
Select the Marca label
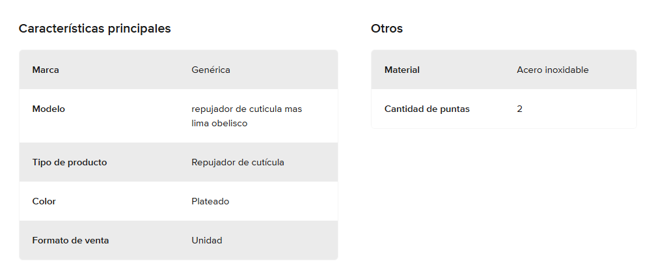click(x=46, y=70)
